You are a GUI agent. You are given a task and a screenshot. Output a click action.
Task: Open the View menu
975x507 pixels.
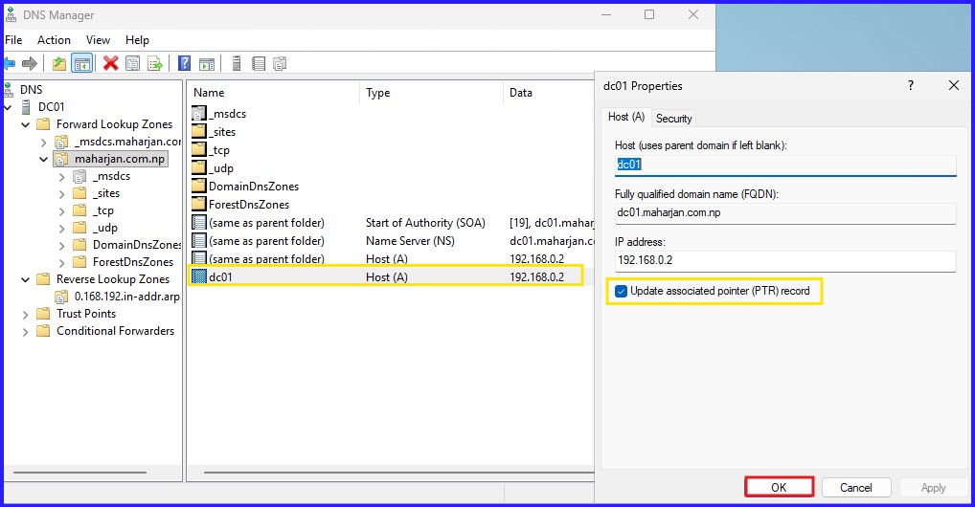(98, 40)
